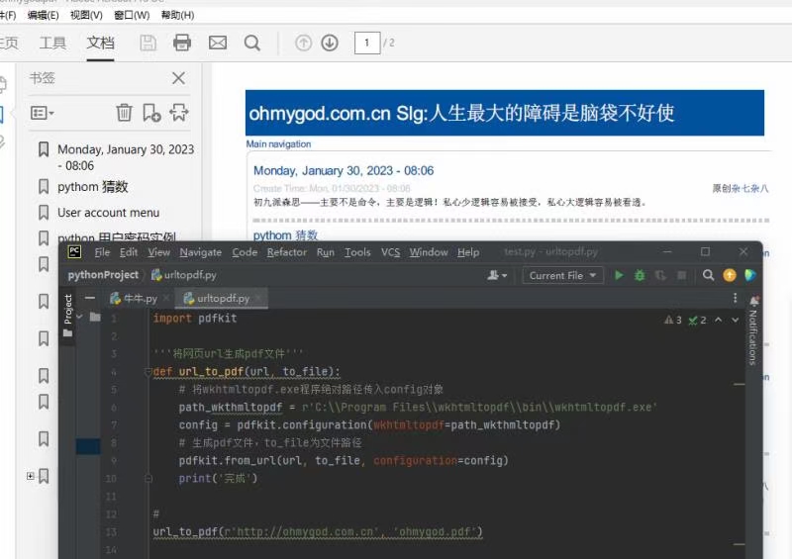Image resolution: width=792 pixels, height=559 pixels.
Task: Toggle the Project tool window side tab
Action: [67, 317]
